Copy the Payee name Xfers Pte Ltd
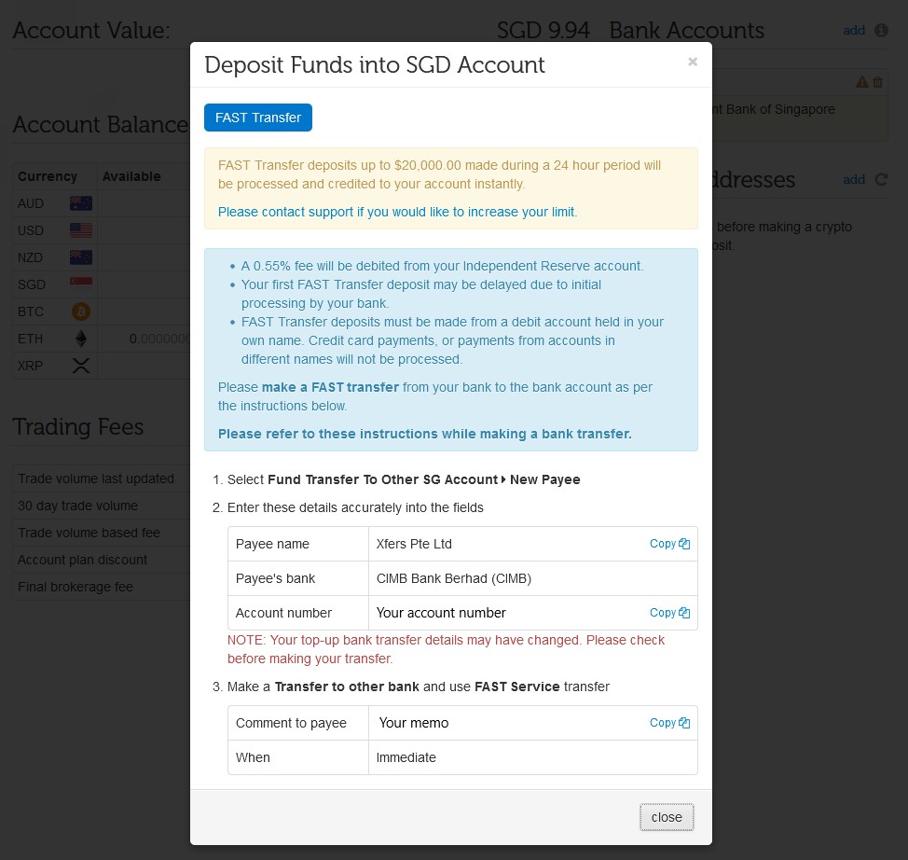 point(669,544)
